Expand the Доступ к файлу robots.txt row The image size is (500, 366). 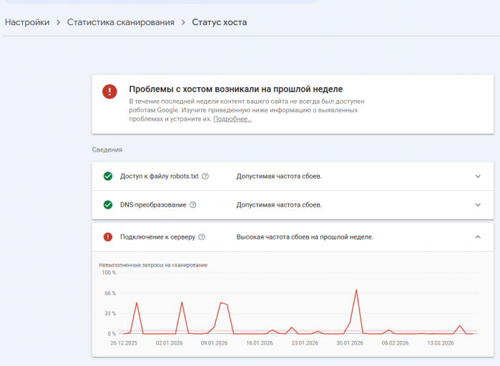coord(478,176)
